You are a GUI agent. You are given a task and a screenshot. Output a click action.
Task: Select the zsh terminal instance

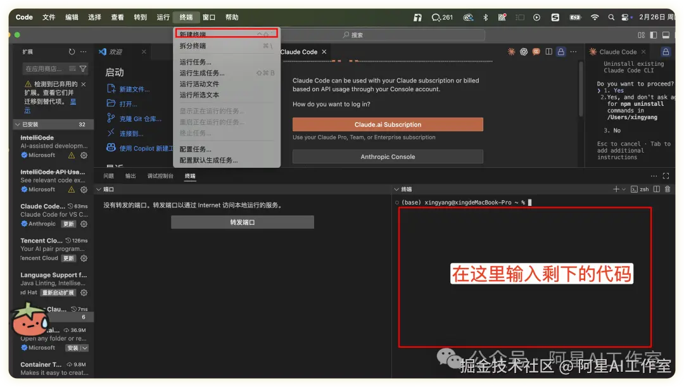pyautogui.click(x=640, y=189)
